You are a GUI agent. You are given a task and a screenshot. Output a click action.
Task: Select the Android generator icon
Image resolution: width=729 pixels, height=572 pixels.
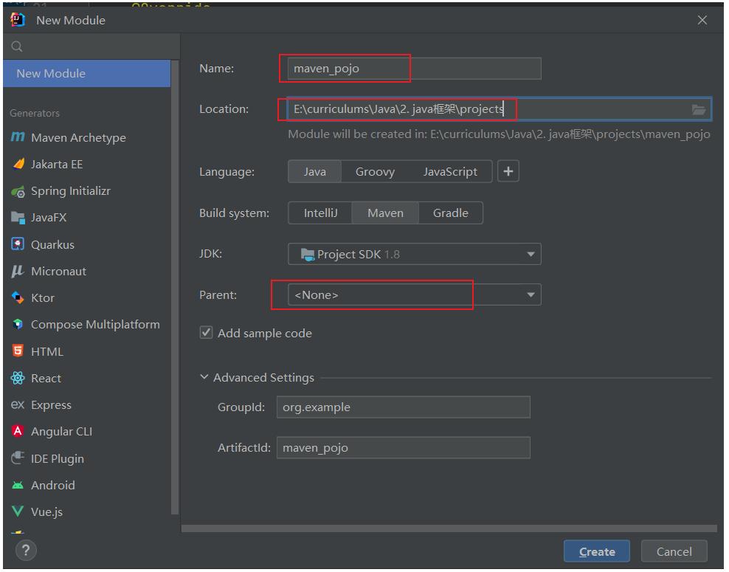point(18,485)
